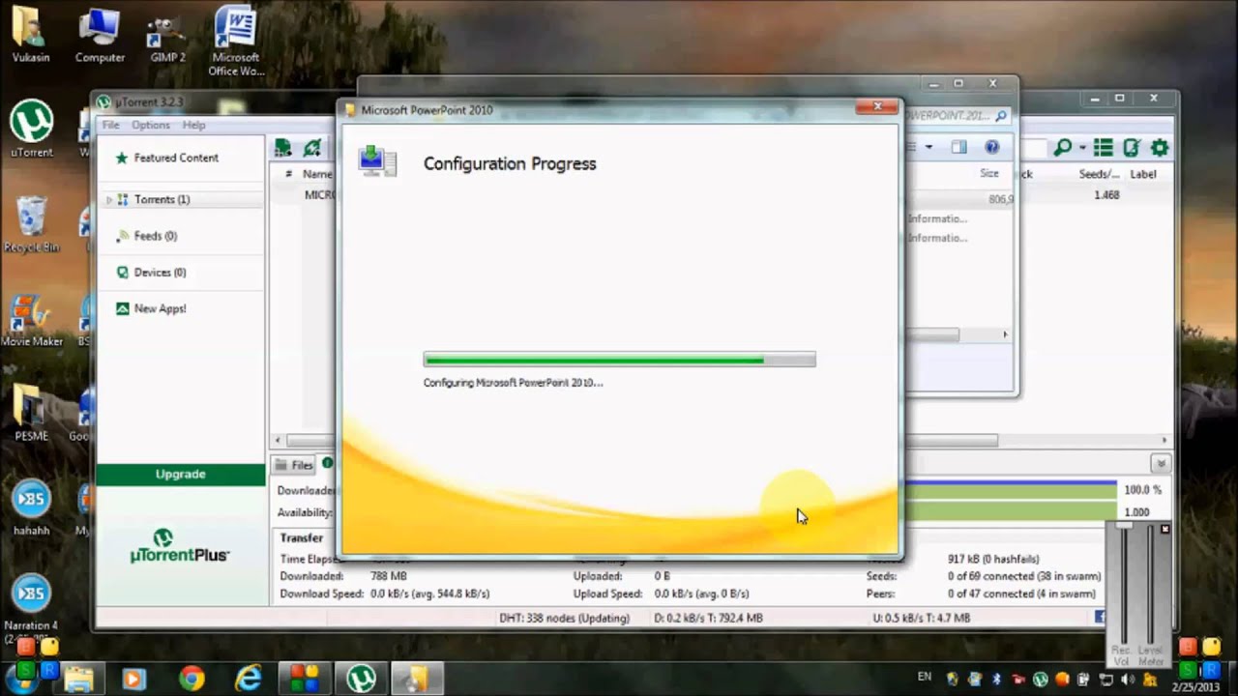Click the add torrent icon in uTorrent toolbar
The image size is (1238, 696).
(x=282, y=148)
